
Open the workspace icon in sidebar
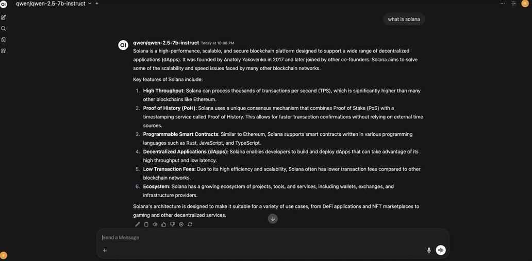pos(4,50)
